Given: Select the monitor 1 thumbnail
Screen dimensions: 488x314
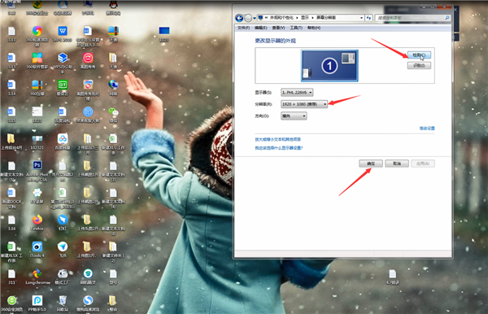Looking at the screenshot, I should tap(329, 66).
